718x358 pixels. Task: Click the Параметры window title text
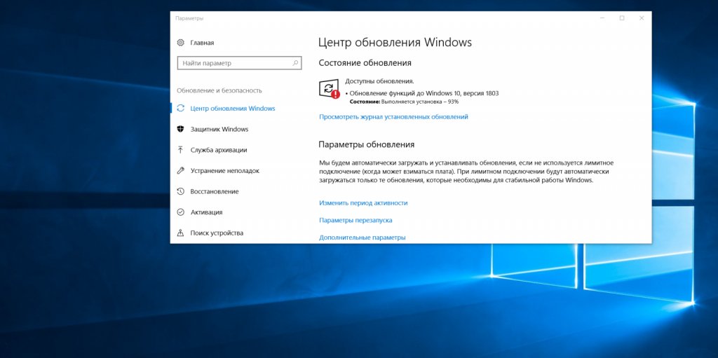(189, 18)
